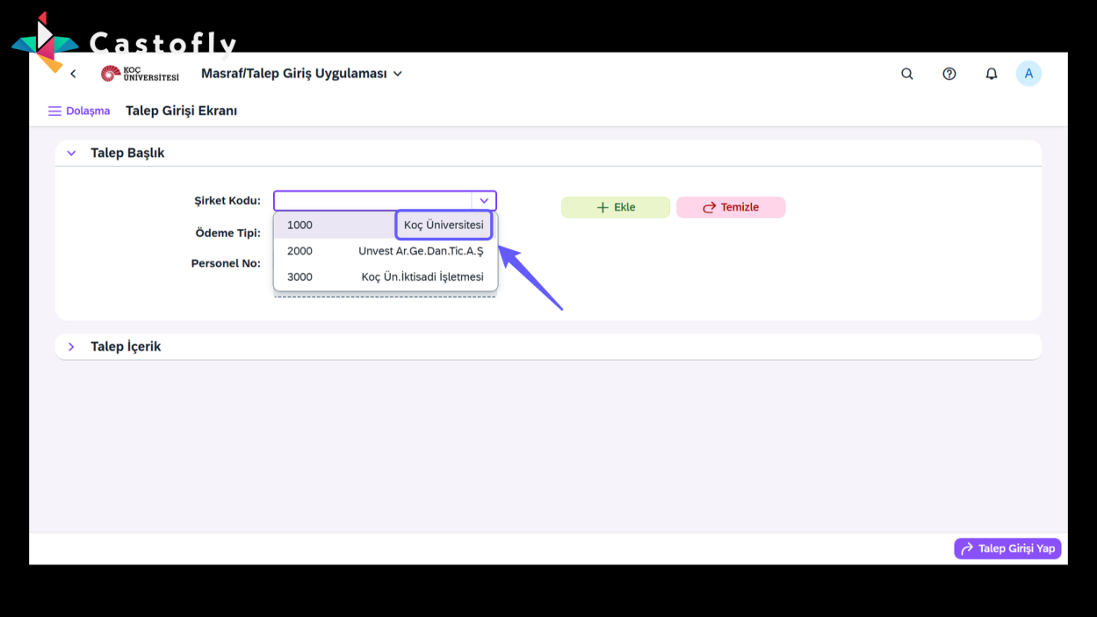Viewport: 1097px width, 617px height.
Task: Focus the Şirket Kodu input field
Action: coord(373,201)
